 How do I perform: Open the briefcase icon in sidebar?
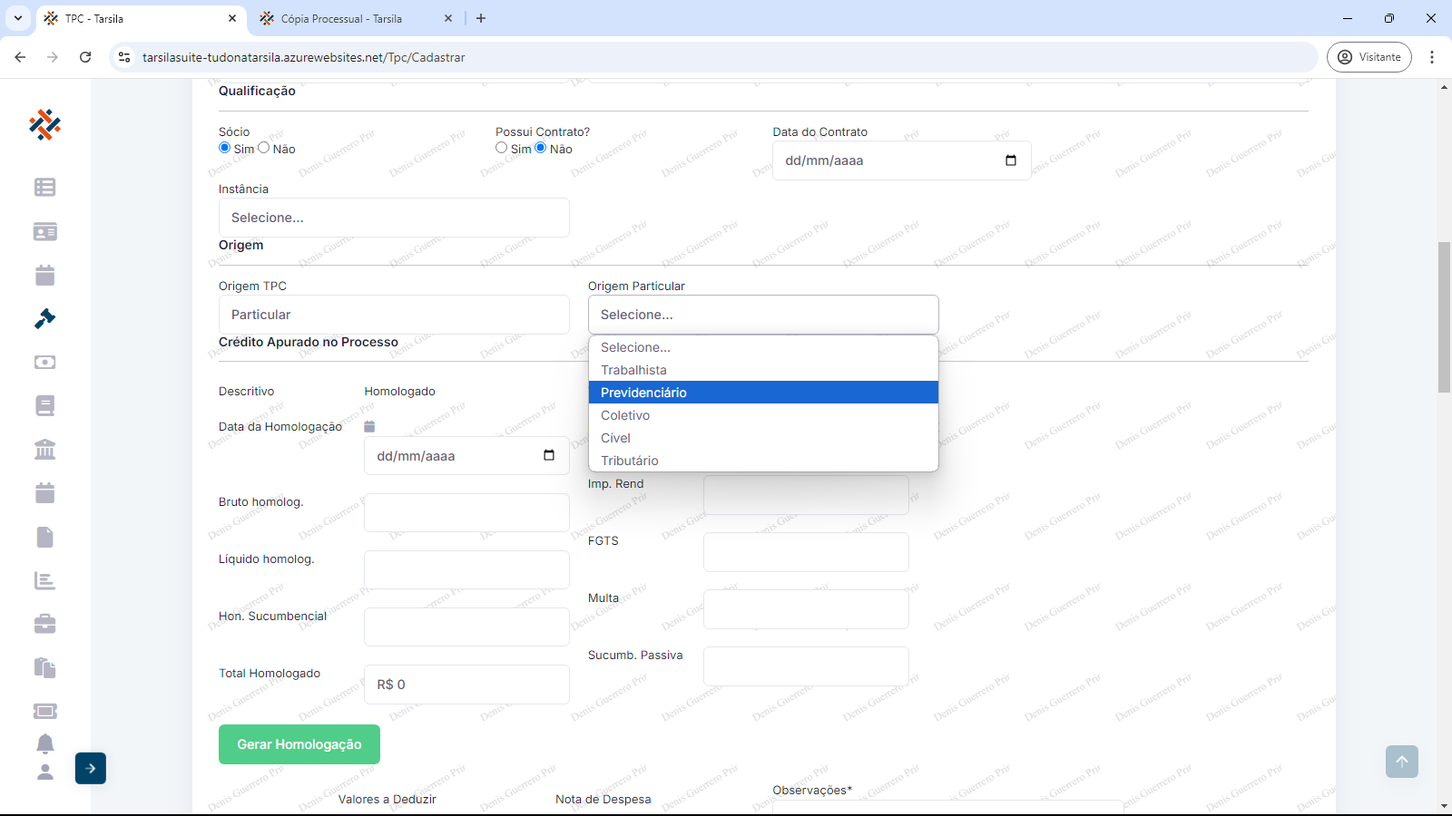[44, 624]
